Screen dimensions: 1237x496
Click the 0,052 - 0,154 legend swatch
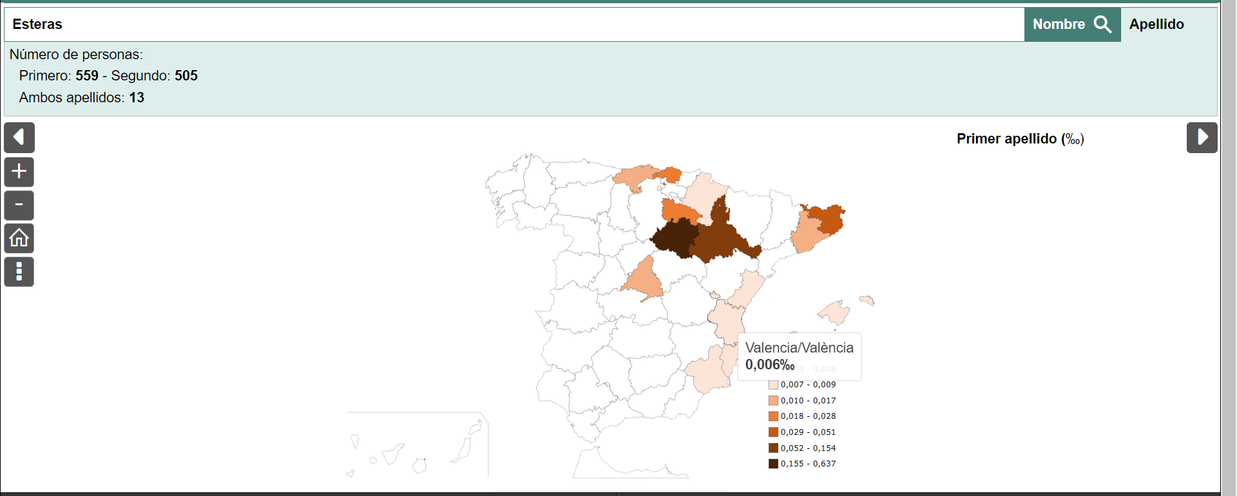pos(773,448)
